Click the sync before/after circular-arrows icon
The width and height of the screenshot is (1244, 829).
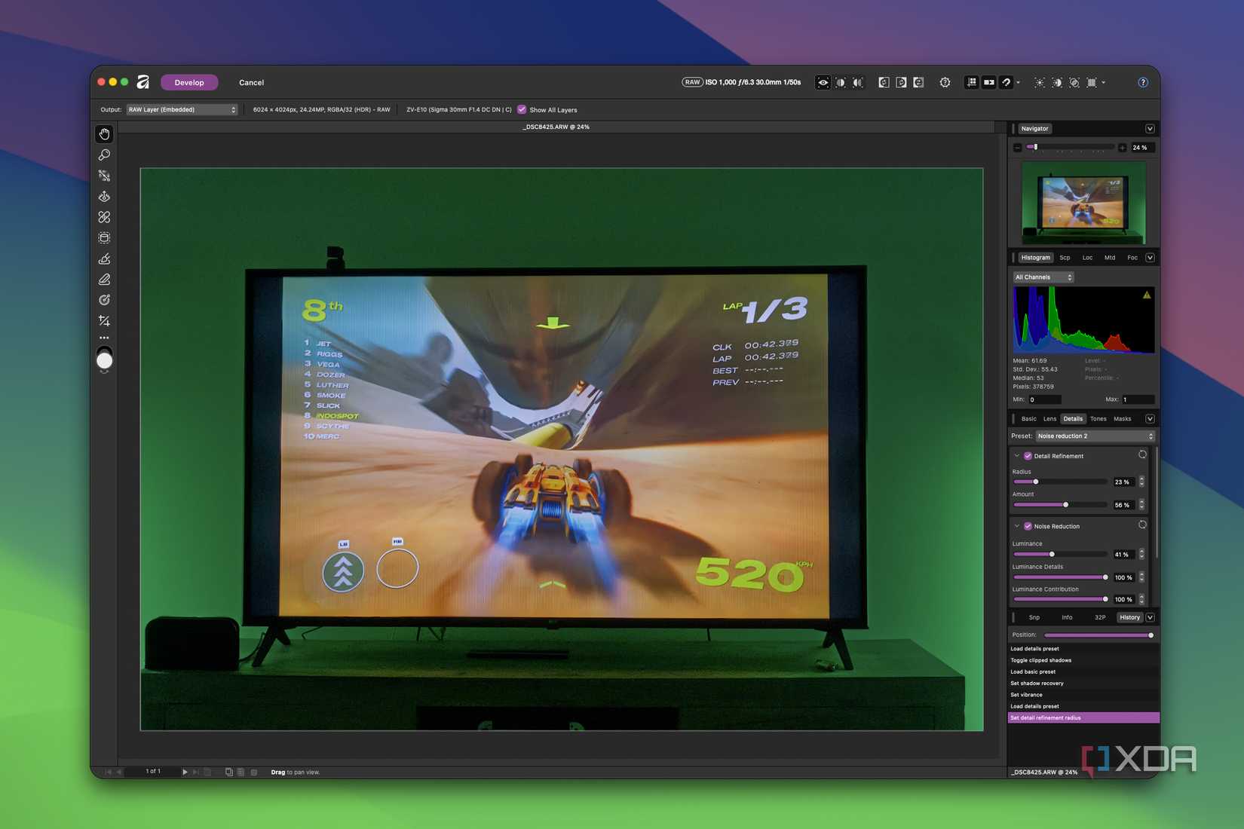click(918, 82)
